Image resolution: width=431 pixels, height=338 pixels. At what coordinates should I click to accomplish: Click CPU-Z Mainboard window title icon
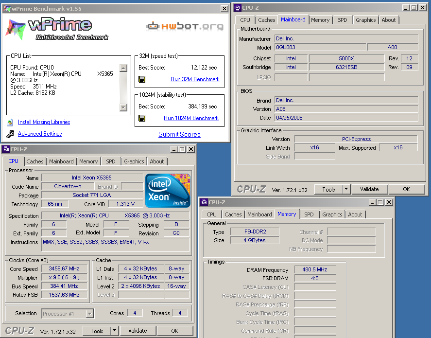click(238, 8)
